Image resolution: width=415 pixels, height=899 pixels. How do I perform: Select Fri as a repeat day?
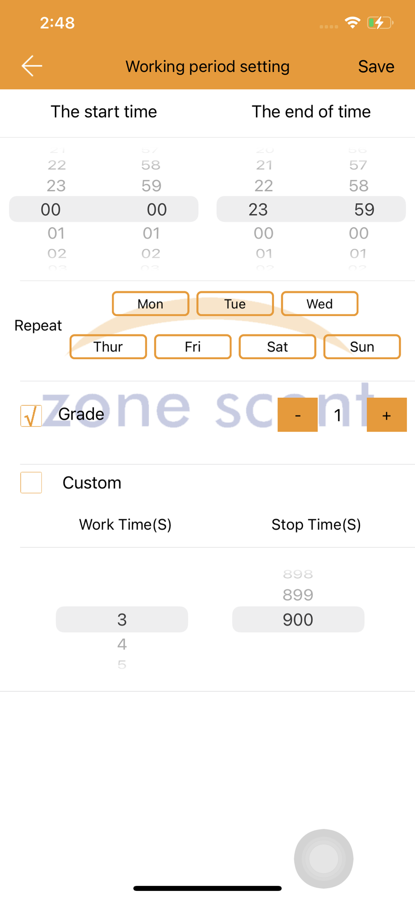193,347
